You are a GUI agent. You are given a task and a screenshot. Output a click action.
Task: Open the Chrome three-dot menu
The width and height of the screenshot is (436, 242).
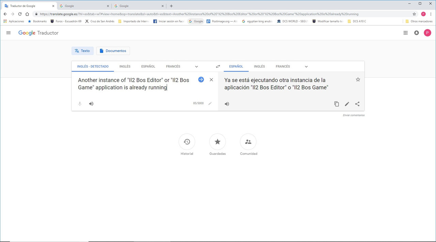(431, 14)
